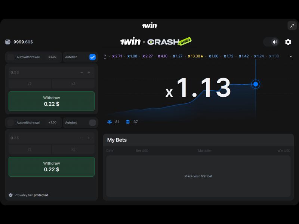This screenshot has width=299, height=224.
Task: Open the settings gear
Action: [288, 42]
